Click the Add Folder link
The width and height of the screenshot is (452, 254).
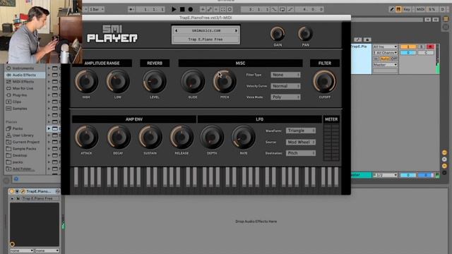23,169
